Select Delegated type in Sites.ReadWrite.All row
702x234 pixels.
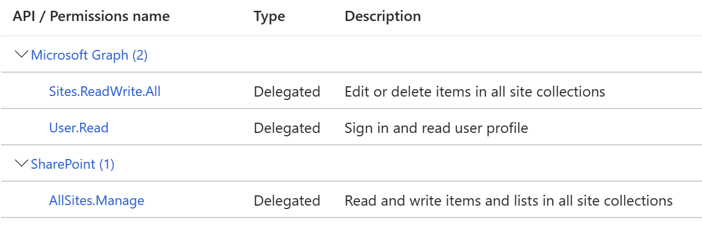[x=287, y=91]
